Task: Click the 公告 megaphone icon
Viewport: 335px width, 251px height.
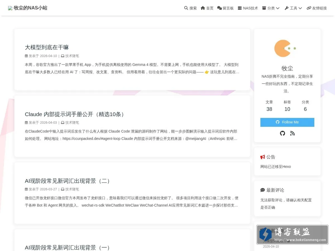Action: (263, 157)
